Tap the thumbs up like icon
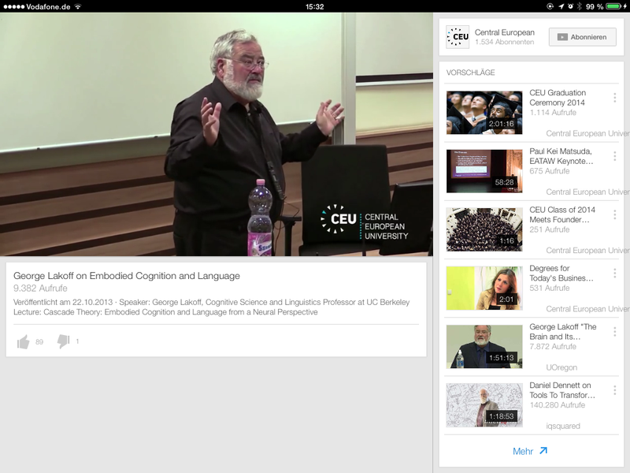This screenshot has width=630, height=473. click(x=24, y=341)
